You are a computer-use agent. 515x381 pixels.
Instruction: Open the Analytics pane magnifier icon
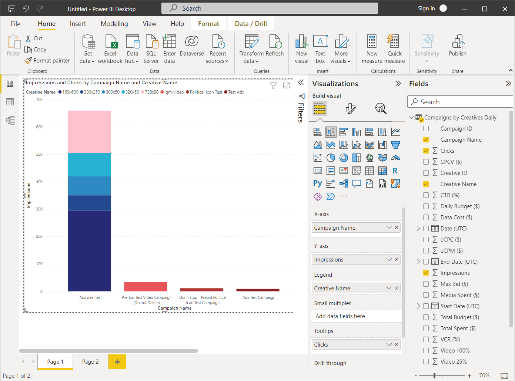coord(381,108)
